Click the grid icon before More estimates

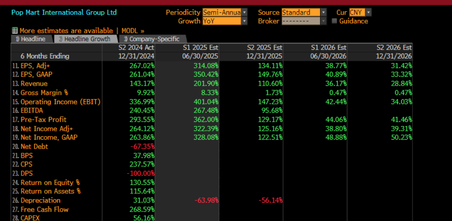[15, 30]
